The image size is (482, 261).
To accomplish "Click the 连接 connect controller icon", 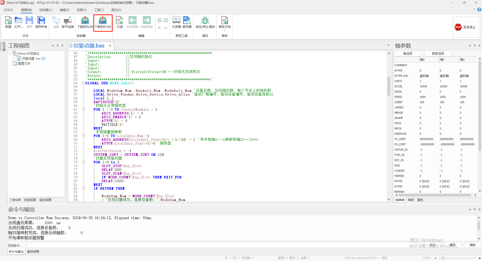I will (56, 22).
